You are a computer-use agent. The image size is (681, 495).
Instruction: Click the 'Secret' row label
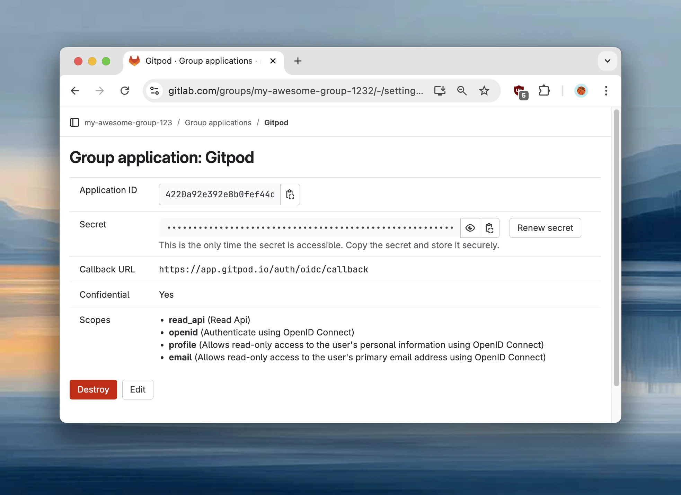[x=93, y=224]
